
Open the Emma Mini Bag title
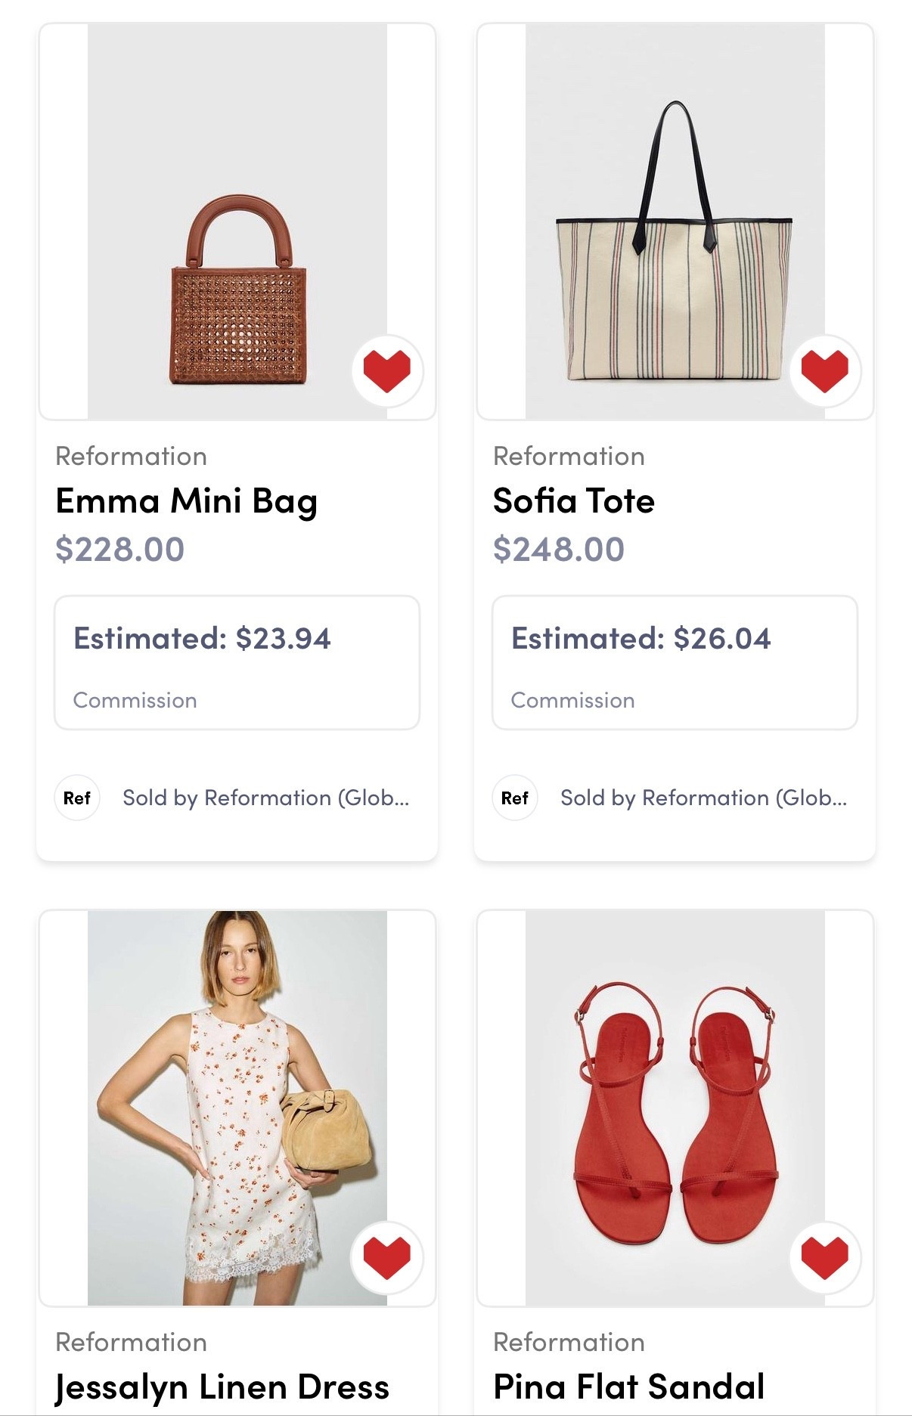click(x=186, y=501)
